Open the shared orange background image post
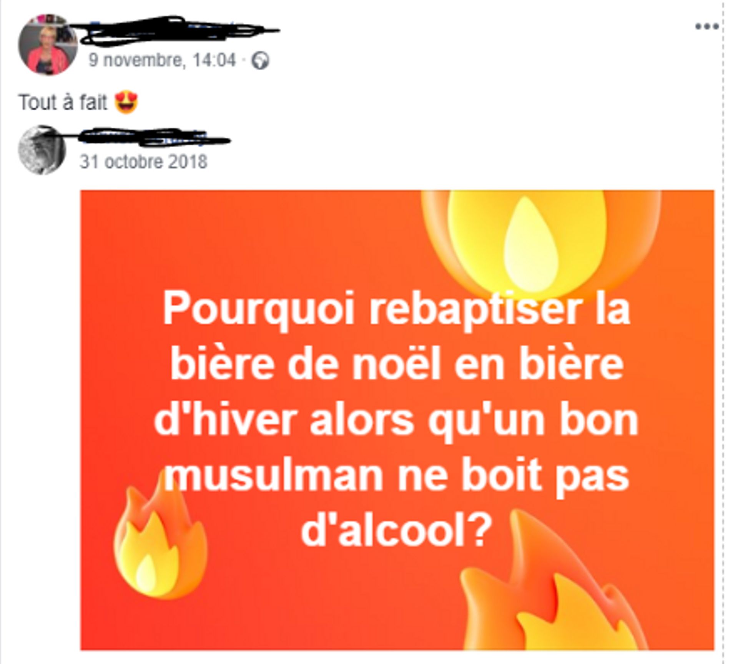Image resolution: width=738 pixels, height=664 pixels. click(x=397, y=420)
